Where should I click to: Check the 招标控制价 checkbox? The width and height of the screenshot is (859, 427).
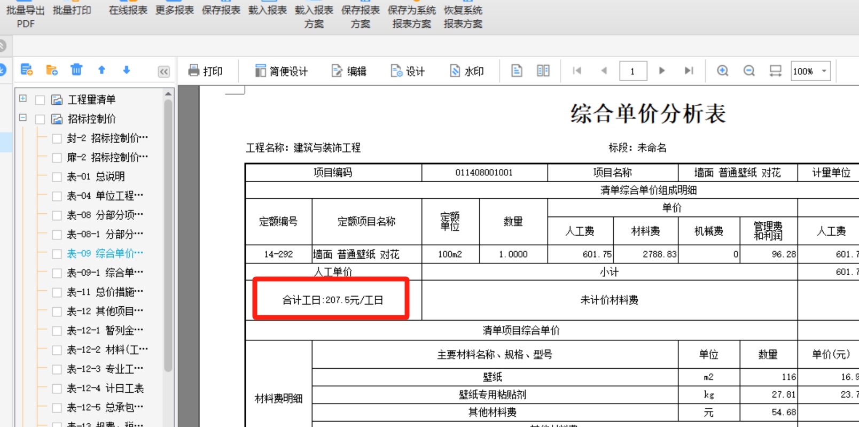[x=40, y=119]
